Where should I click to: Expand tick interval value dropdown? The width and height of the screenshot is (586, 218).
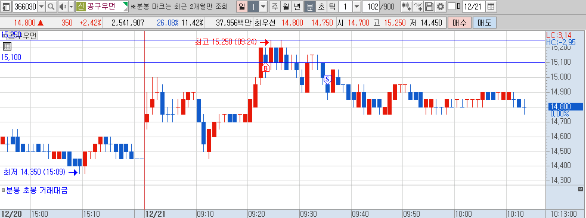coord(356,7)
